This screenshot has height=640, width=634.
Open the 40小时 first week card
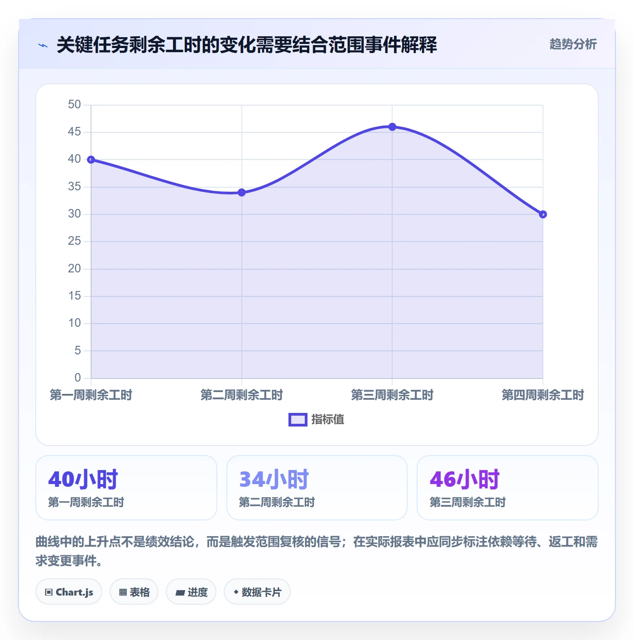click(126, 488)
